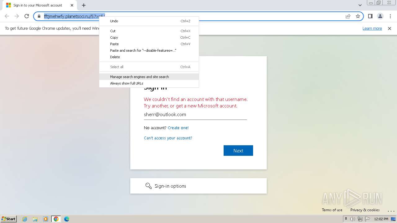
Task: Open Can't access your account link
Action: pos(168,138)
